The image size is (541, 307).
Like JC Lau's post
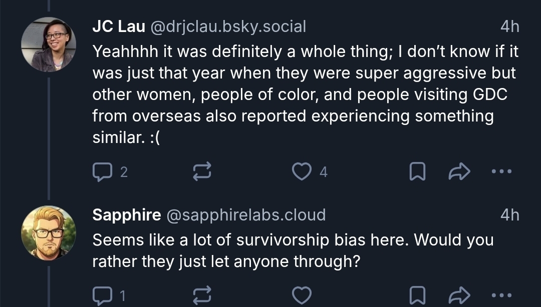[301, 172]
